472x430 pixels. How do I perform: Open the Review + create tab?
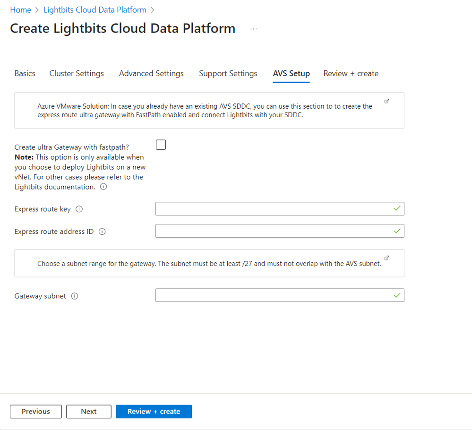pyautogui.click(x=351, y=73)
